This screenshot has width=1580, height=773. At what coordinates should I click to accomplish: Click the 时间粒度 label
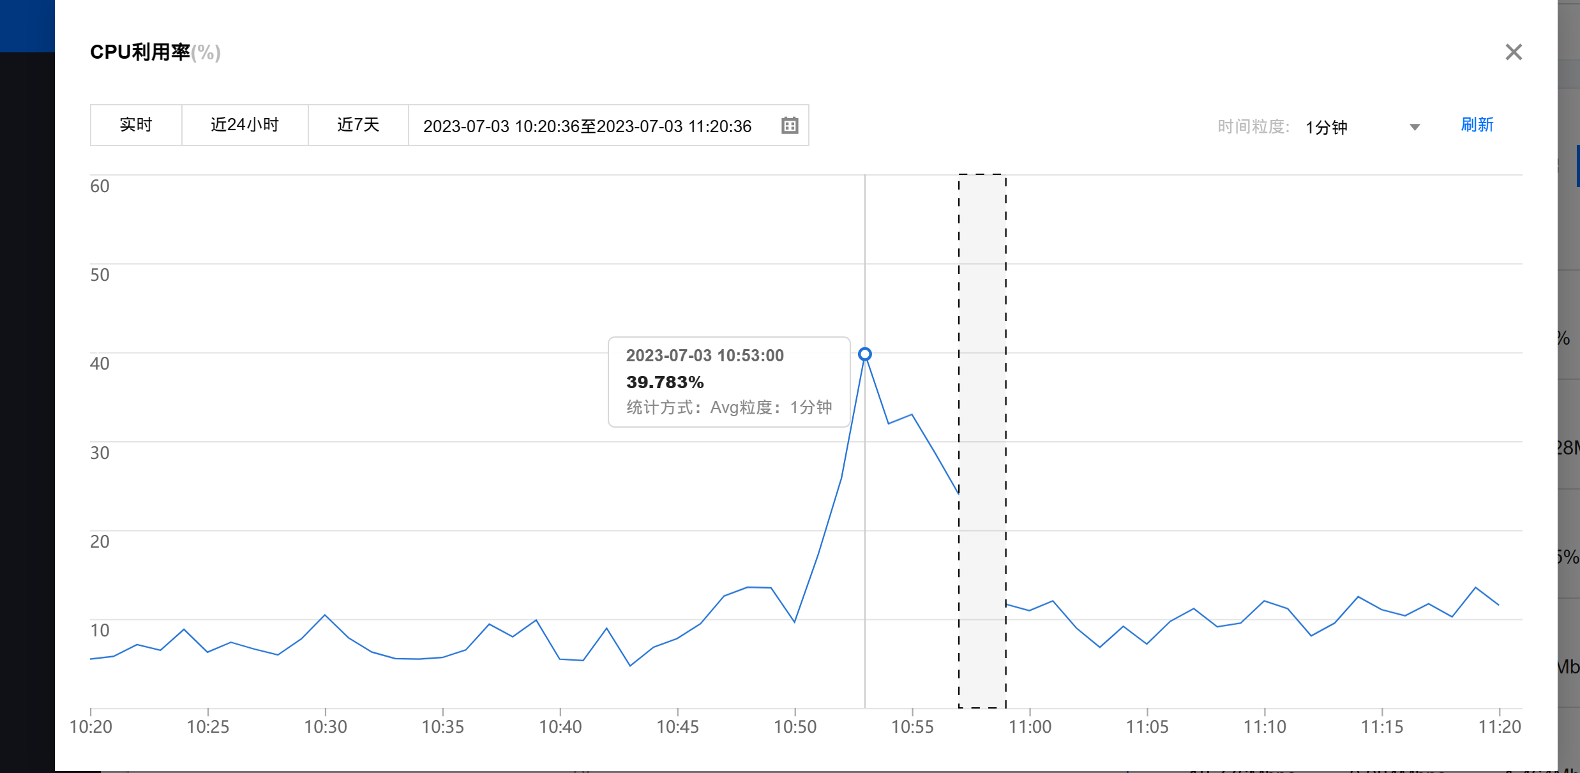[x=1253, y=127]
